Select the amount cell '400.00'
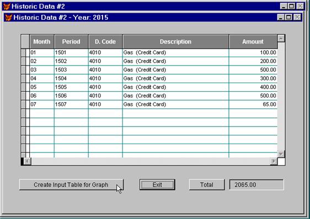The height and width of the screenshot is (219, 310). pos(253,87)
